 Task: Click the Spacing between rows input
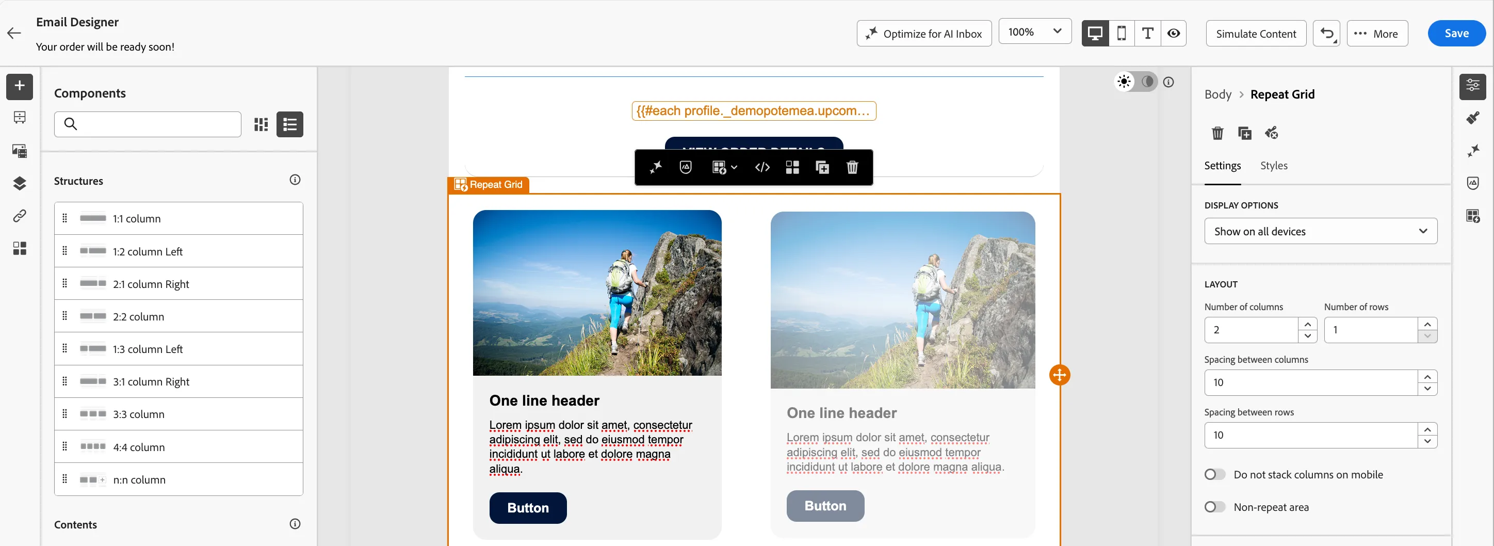(1311, 435)
